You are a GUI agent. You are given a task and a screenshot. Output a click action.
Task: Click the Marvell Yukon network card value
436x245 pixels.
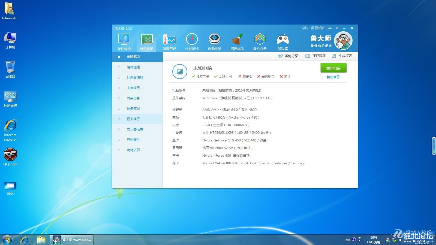pos(254,163)
